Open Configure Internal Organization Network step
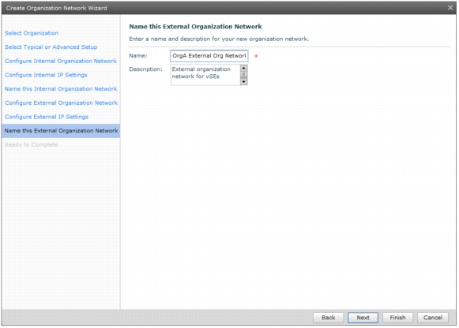This screenshot has width=459, height=328. point(61,61)
